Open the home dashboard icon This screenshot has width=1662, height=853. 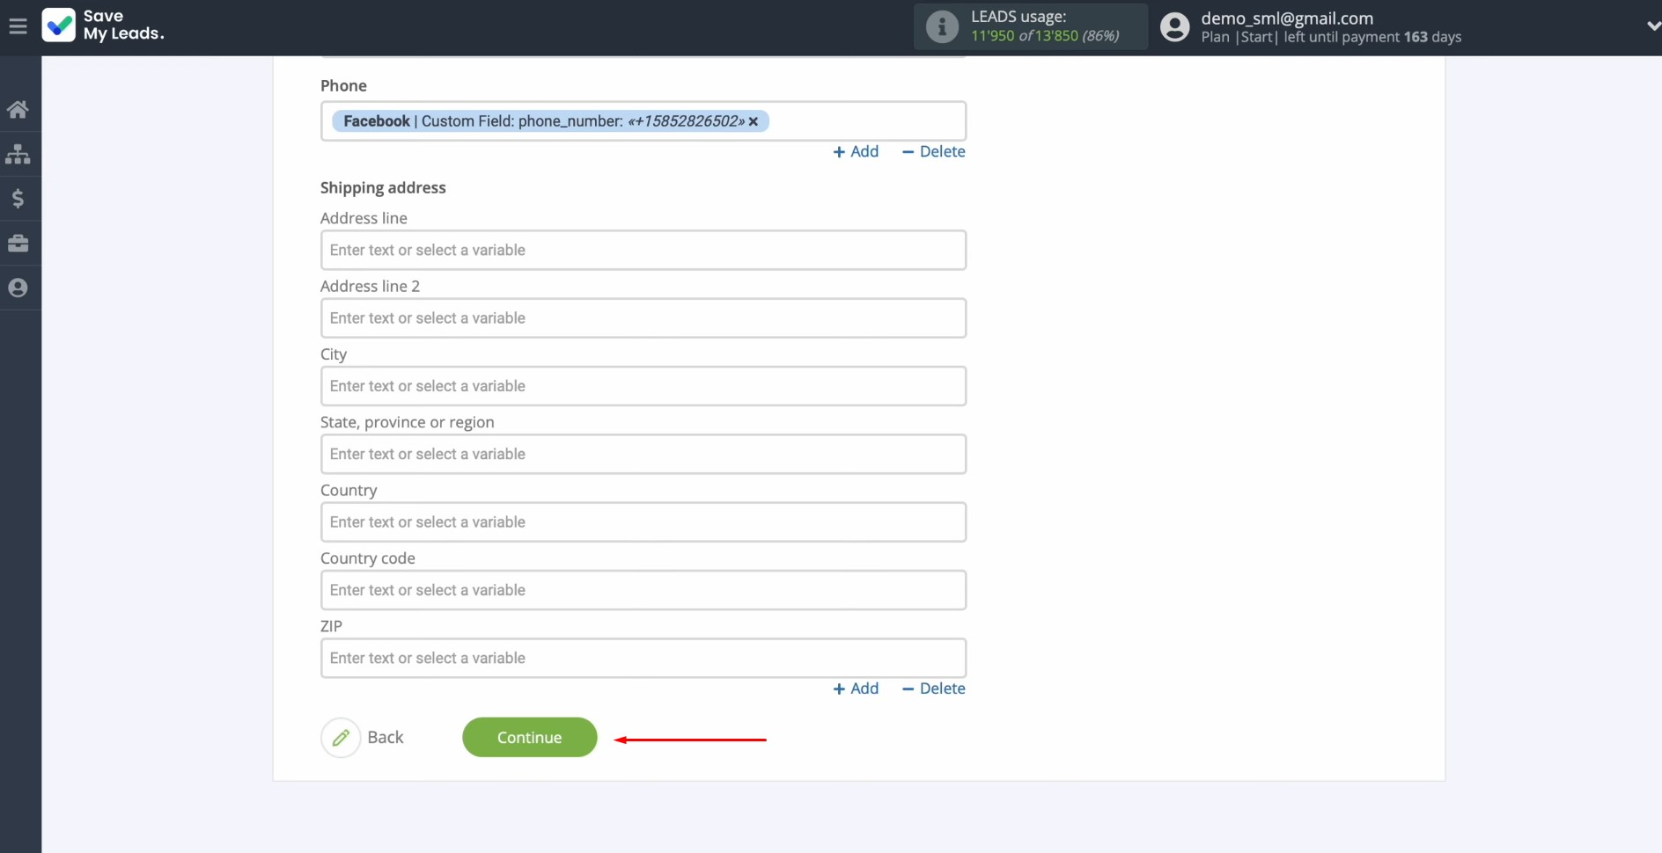[18, 110]
